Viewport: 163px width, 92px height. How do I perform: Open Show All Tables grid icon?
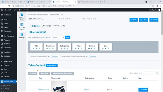22,25
